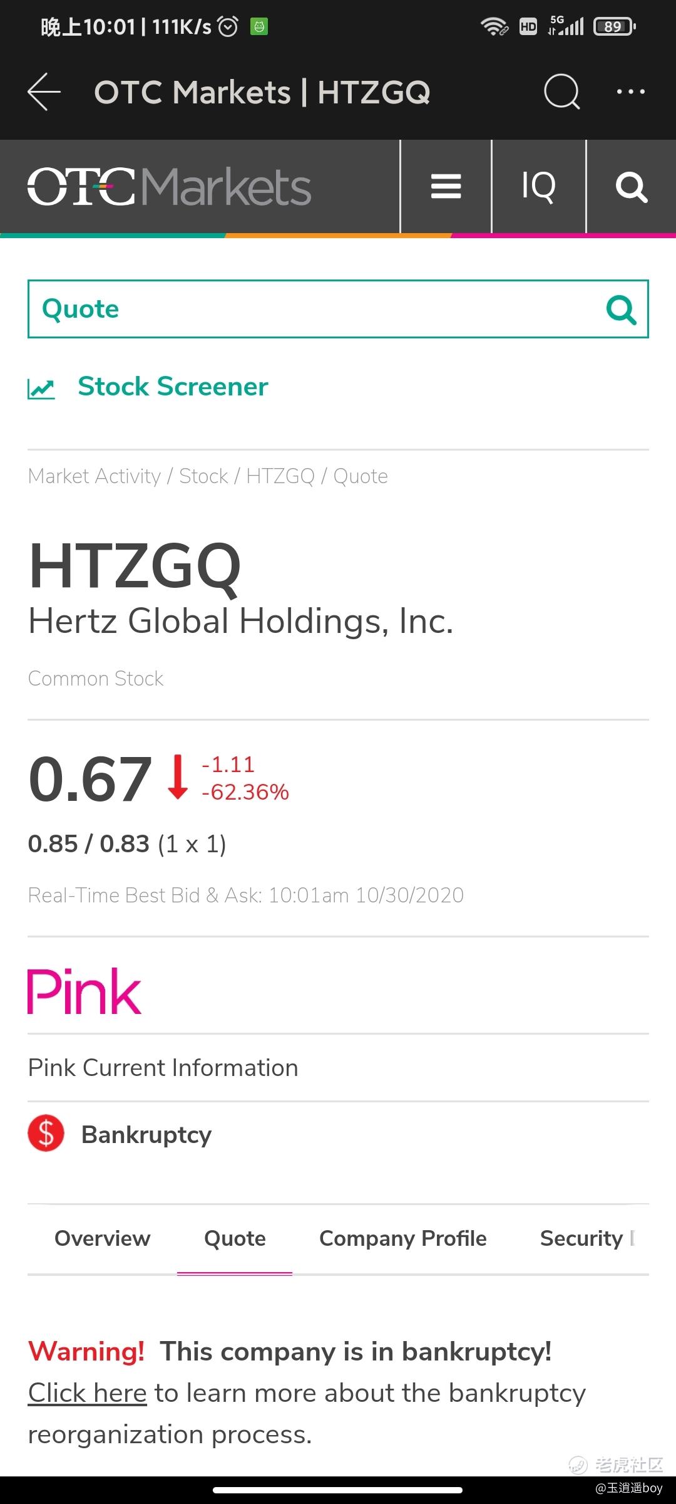This screenshot has width=676, height=1504.
Task: Open the browser search icon in top bar
Action: coord(561,92)
